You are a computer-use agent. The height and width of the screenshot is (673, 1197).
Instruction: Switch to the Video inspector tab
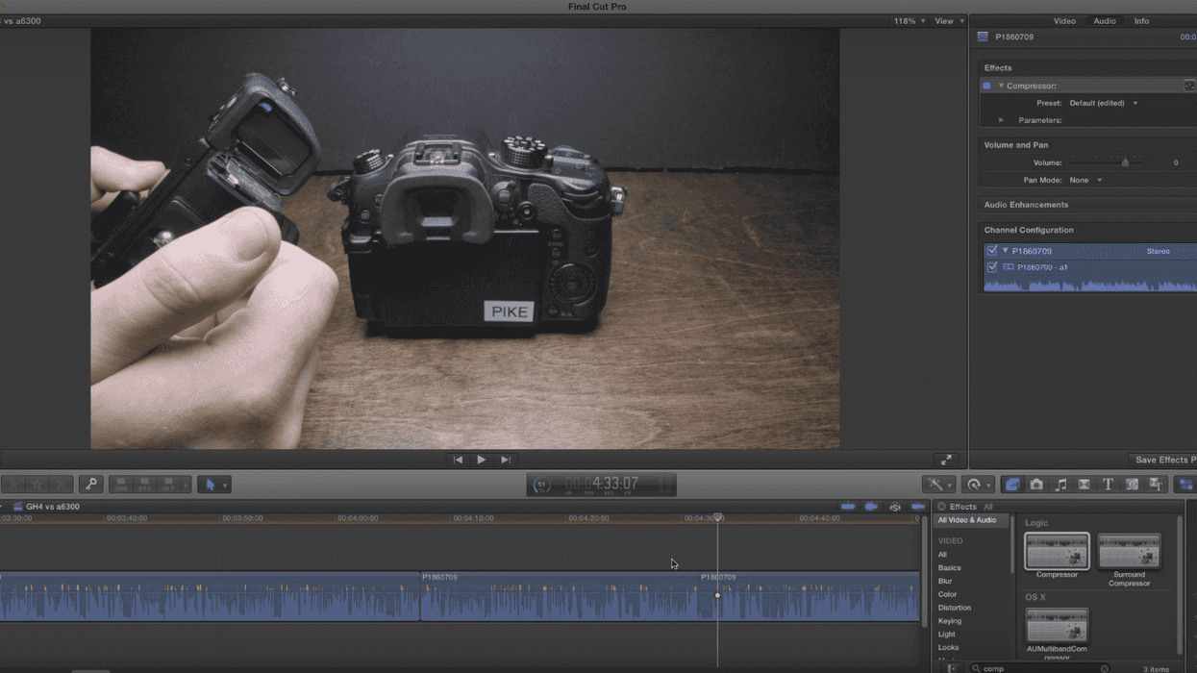(x=1064, y=21)
